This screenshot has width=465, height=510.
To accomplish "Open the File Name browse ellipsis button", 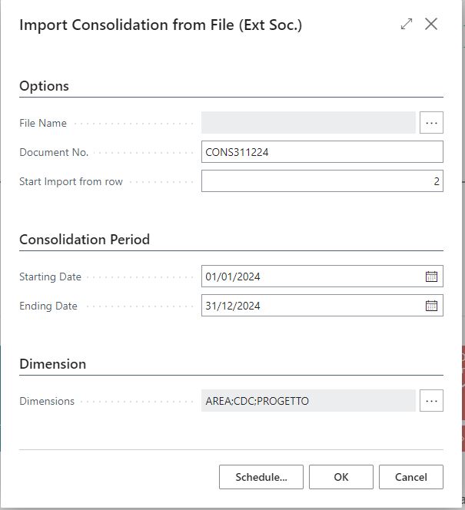I will click(431, 123).
